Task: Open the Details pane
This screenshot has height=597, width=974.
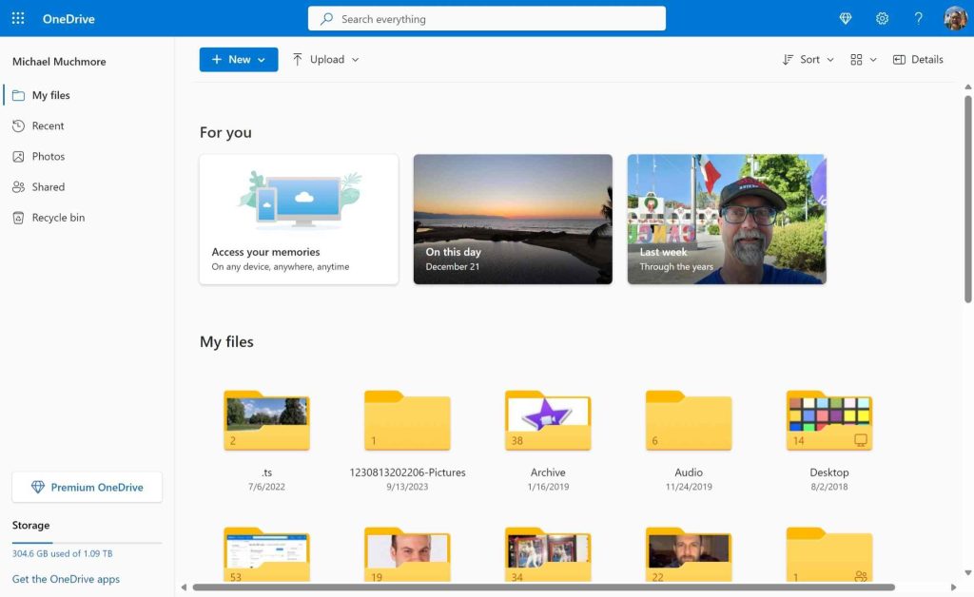Action: pos(918,60)
